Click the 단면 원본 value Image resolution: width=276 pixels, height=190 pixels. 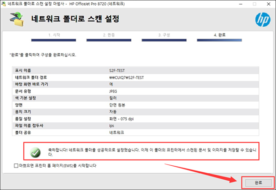coord(117,105)
